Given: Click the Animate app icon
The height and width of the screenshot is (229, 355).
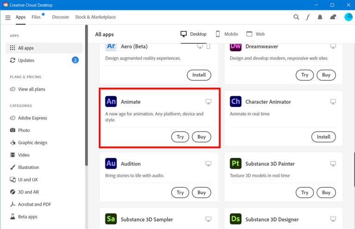Looking at the screenshot, I should coord(111,102).
